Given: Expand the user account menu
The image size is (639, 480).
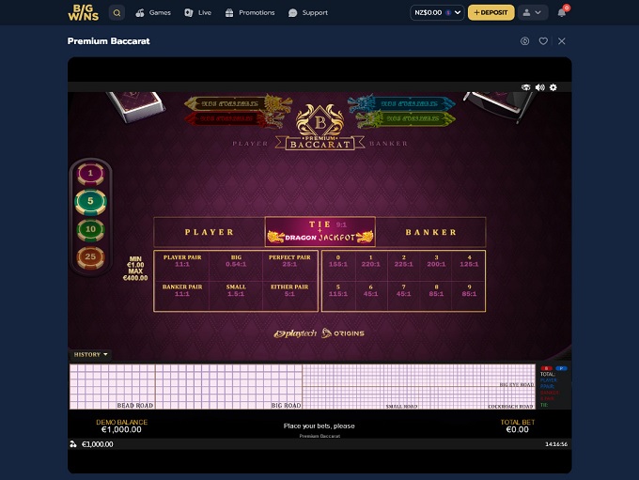Looking at the screenshot, I should (x=533, y=13).
